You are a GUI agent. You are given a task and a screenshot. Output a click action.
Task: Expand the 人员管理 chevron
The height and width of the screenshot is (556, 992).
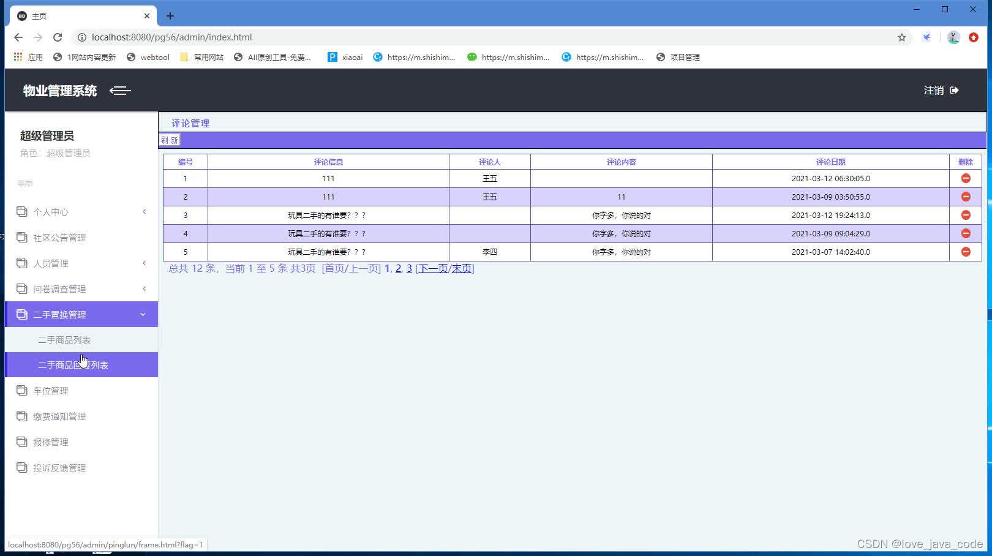(145, 263)
